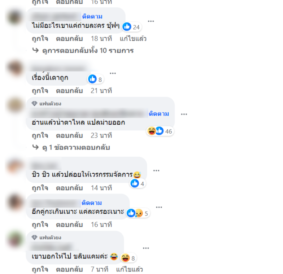This screenshot has width=283, height=274.
Task: Expand ดู 1 ข้อความตอบกลับ reply thread
Action: pos(71,147)
